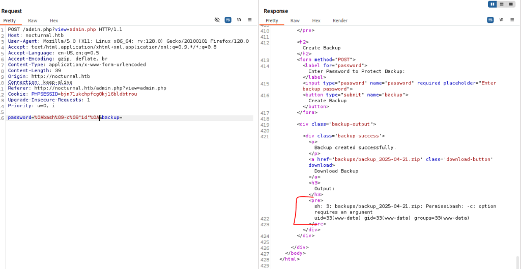521x269 pixels.
Task: Show non-printable characters (\n) in Request
Action: (239, 20)
